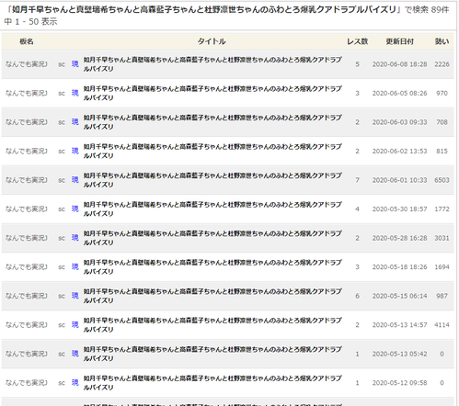
Task: Click the 現 link in the 2020-06-08 18:28 row
Action: click(75, 64)
